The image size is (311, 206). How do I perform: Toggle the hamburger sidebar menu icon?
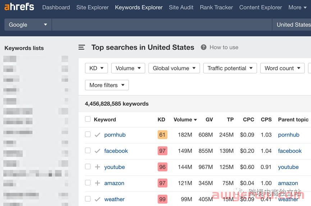tap(82, 47)
